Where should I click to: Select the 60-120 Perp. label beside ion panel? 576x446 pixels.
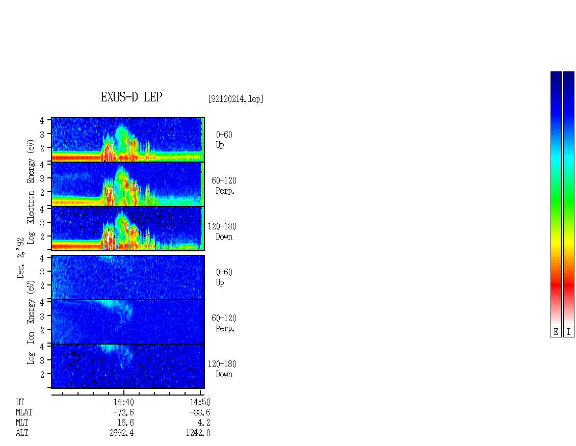click(x=224, y=324)
